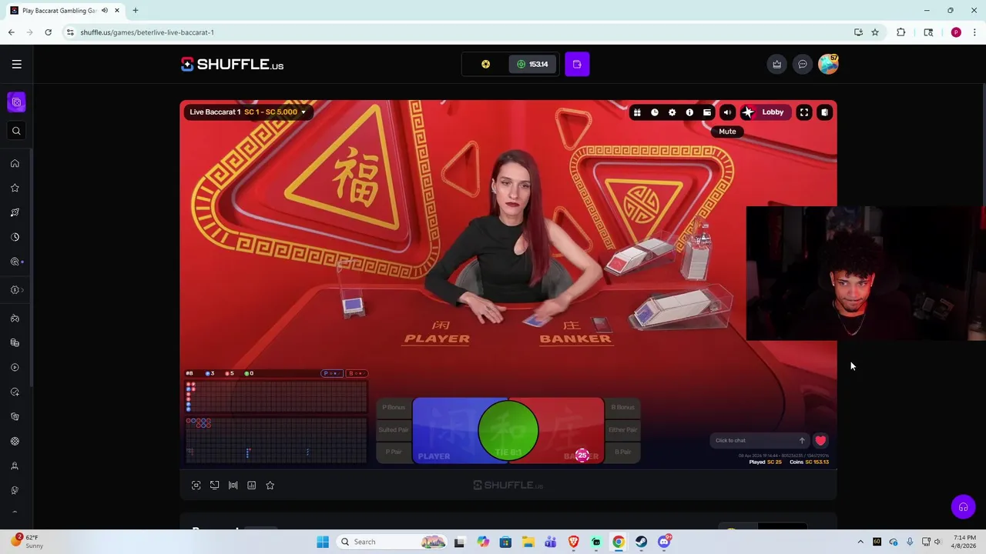Open the cashier card icon in game toolbar
Image resolution: width=986 pixels, height=554 pixels.
pyautogui.click(x=707, y=112)
